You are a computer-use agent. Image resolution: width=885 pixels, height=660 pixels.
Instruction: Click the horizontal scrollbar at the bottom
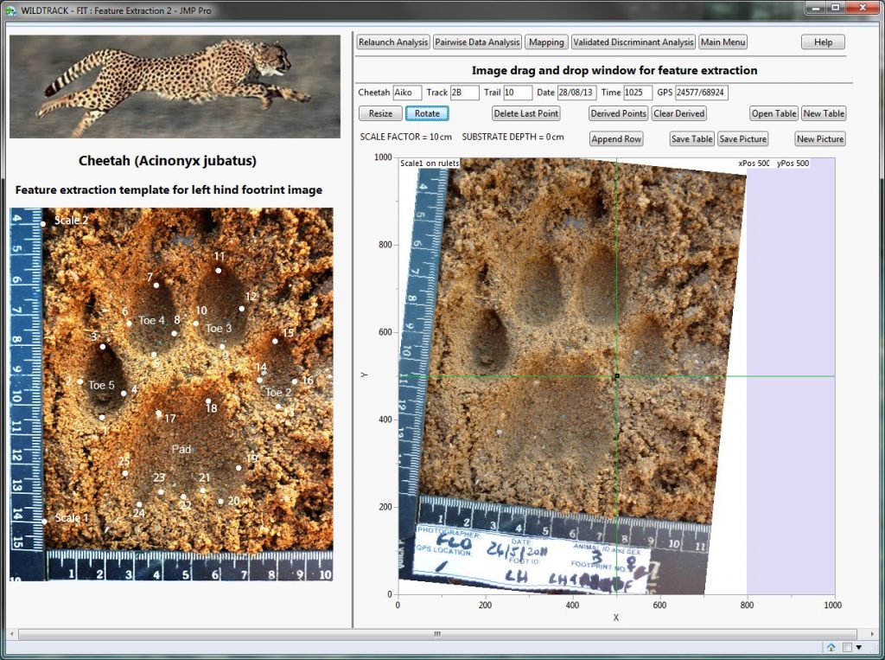(x=436, y=634)
